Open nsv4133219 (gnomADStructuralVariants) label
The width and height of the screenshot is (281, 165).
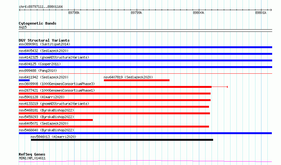pos(54,104)
